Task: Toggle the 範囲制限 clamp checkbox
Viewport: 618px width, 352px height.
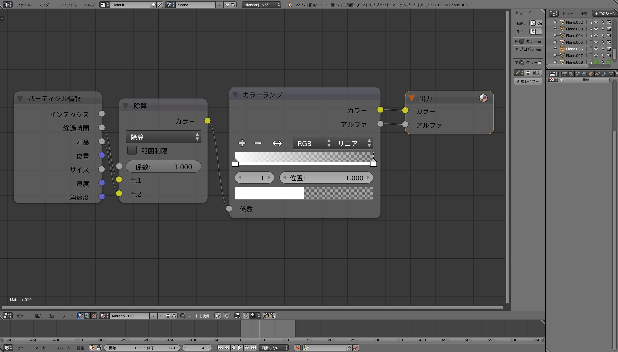Action: pyautogui.click(x=132, y=150)
